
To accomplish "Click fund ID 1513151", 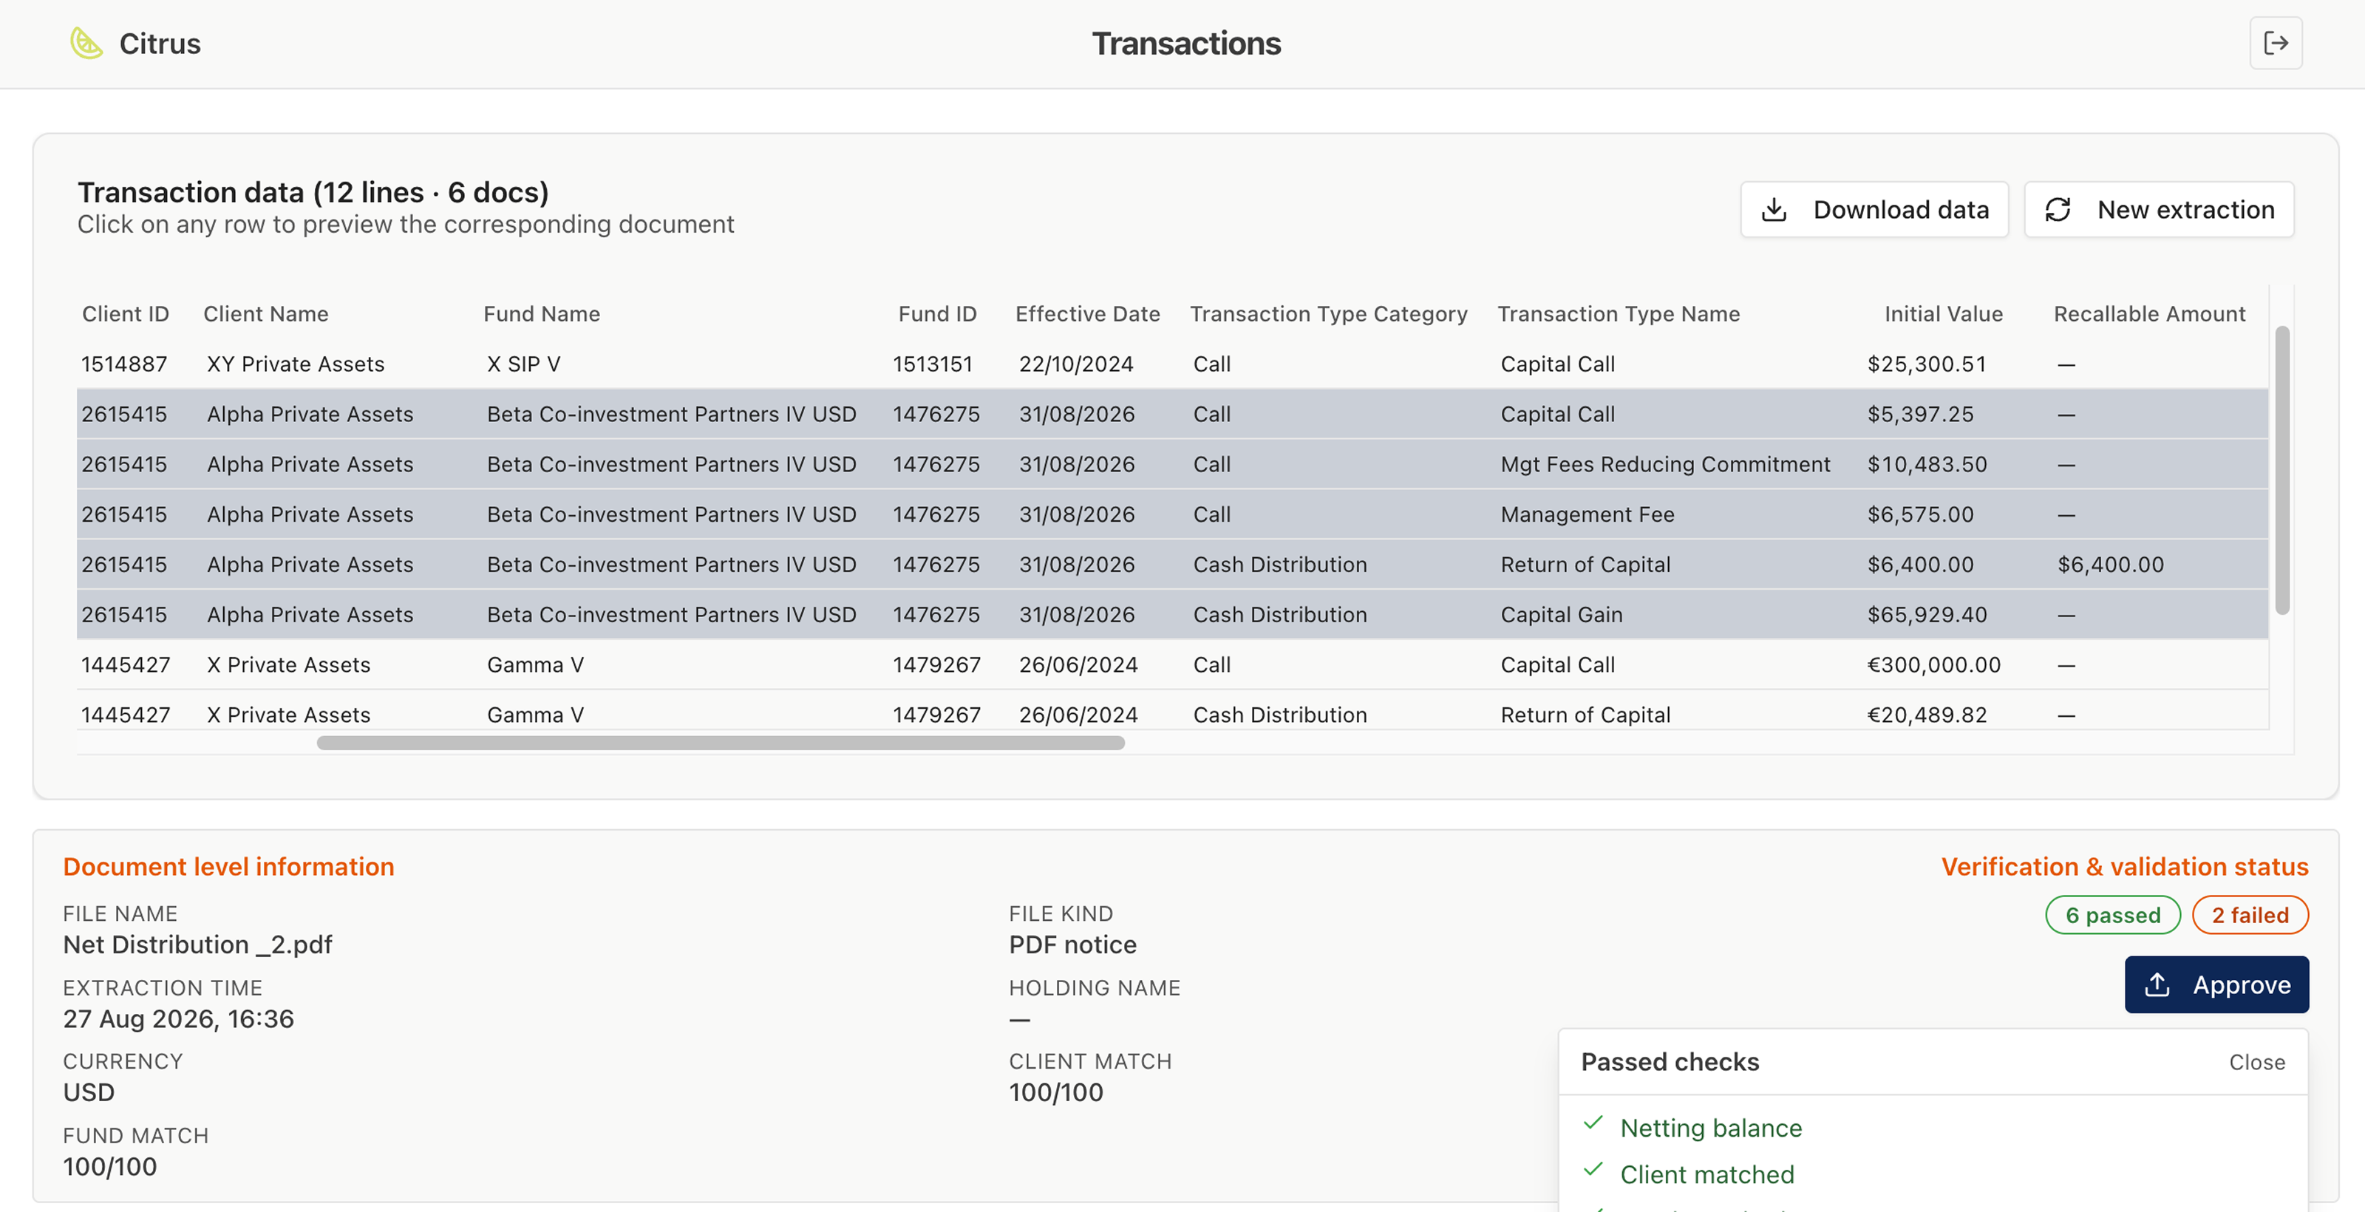I will click(932, 364).
